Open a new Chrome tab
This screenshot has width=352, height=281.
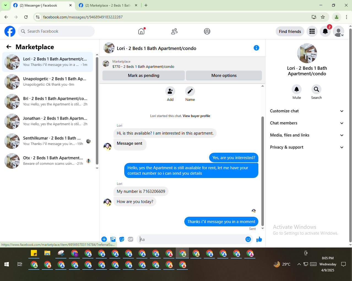146,5
